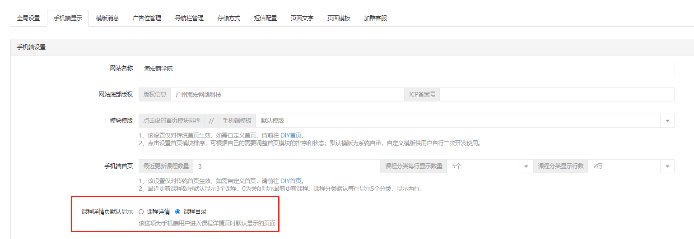Click the arrow beside 2行 dropdown
The height and width of the screenshot is (239, 694).
[x=667, y=166]
